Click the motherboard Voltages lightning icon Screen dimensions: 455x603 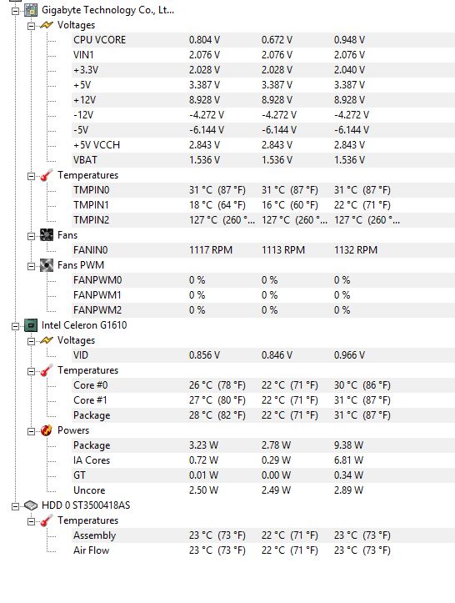coord(47,25)
